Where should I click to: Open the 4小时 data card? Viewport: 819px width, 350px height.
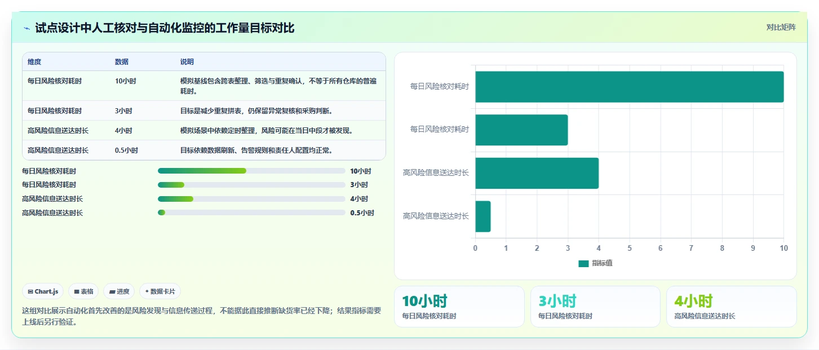coord(732,307)
